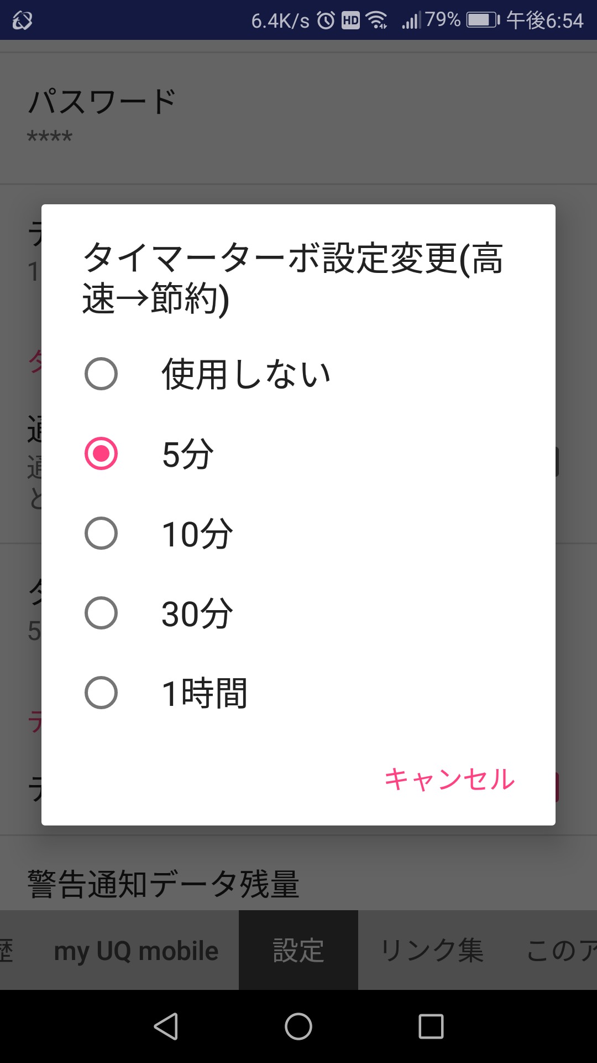
Task: Select the 5分 radio button
Action: 101,453
